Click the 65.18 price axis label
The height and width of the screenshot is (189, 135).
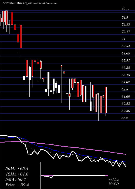point(126,75)
